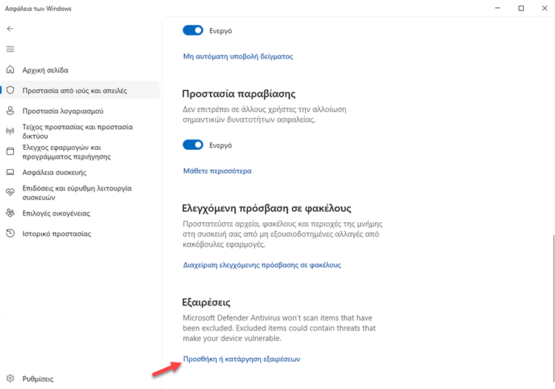555x389 pixels.
Task: Click the shield icon for virus protection
Action: [x=10, y=91]
